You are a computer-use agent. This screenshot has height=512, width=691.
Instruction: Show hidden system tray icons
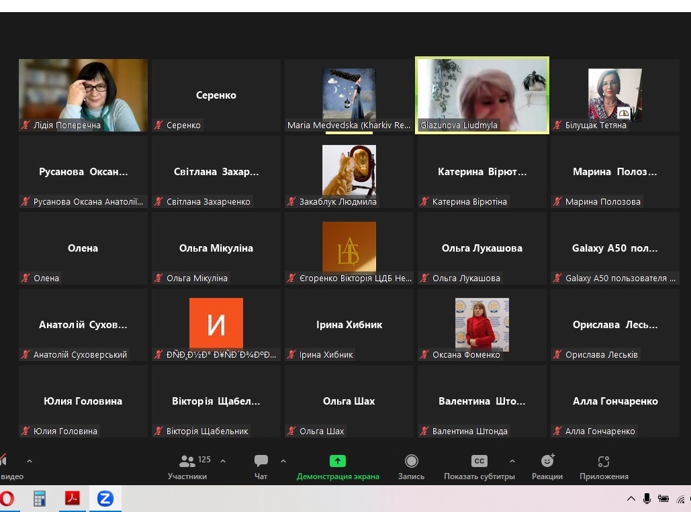631,499
